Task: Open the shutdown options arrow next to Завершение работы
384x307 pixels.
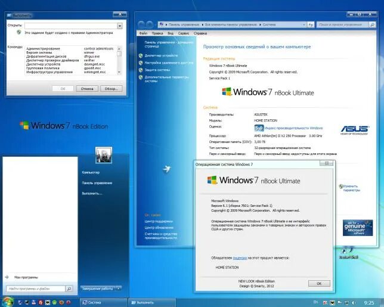Action: coord(119,289)
